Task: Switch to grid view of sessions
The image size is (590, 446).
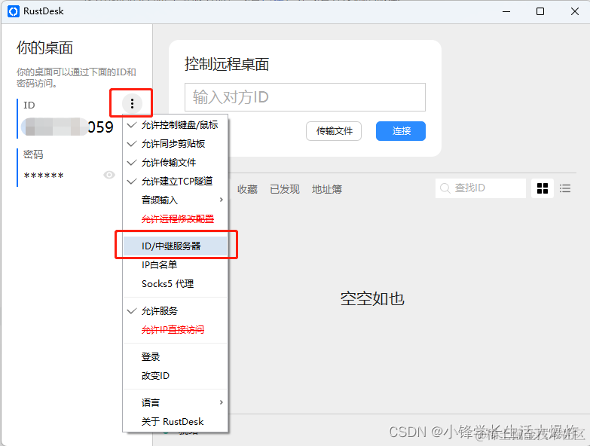Action: (x=543, y=188)
